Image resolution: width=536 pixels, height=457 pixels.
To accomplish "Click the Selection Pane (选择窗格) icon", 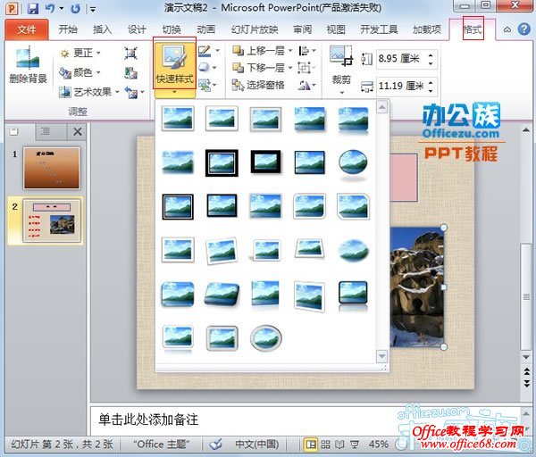I will coord(258,85).
